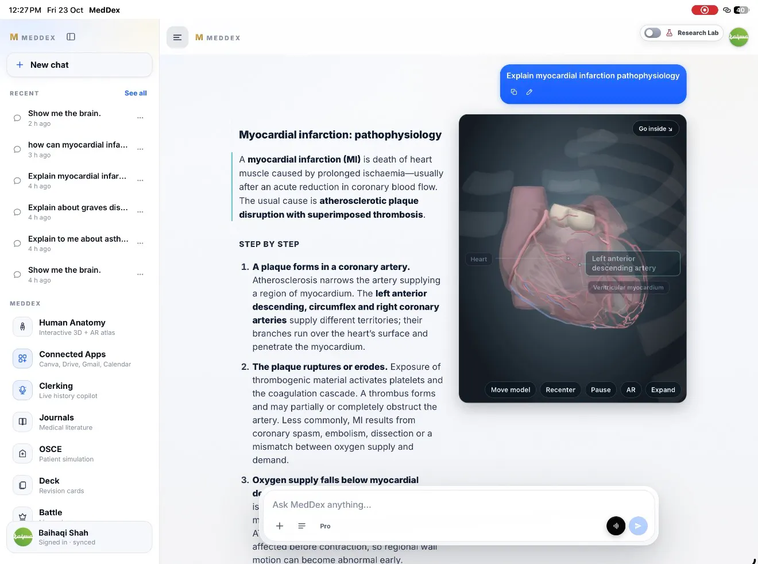Select the Ventricular myocardium label
758x564 pixels.
(628, 288)
